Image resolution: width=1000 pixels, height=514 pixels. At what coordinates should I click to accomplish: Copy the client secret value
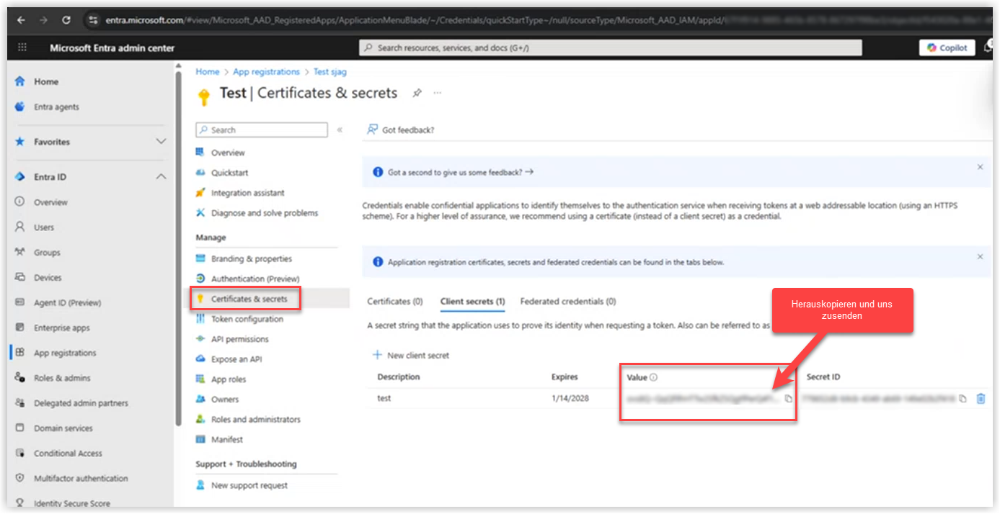coord(788,398)
